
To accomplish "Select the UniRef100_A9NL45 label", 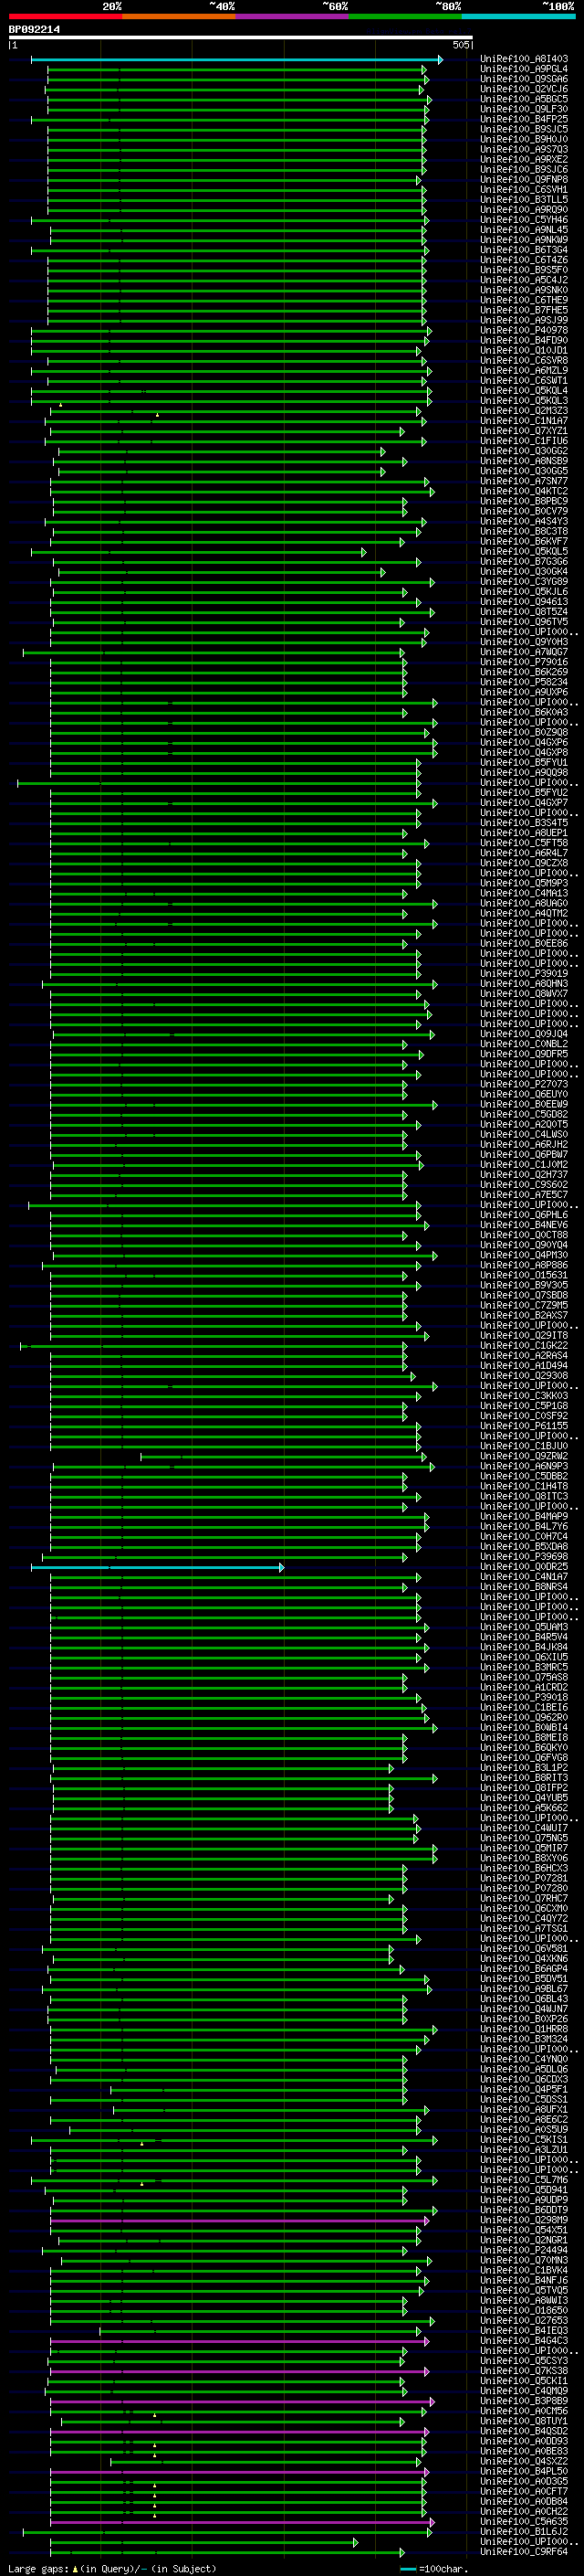I will 524,230.
